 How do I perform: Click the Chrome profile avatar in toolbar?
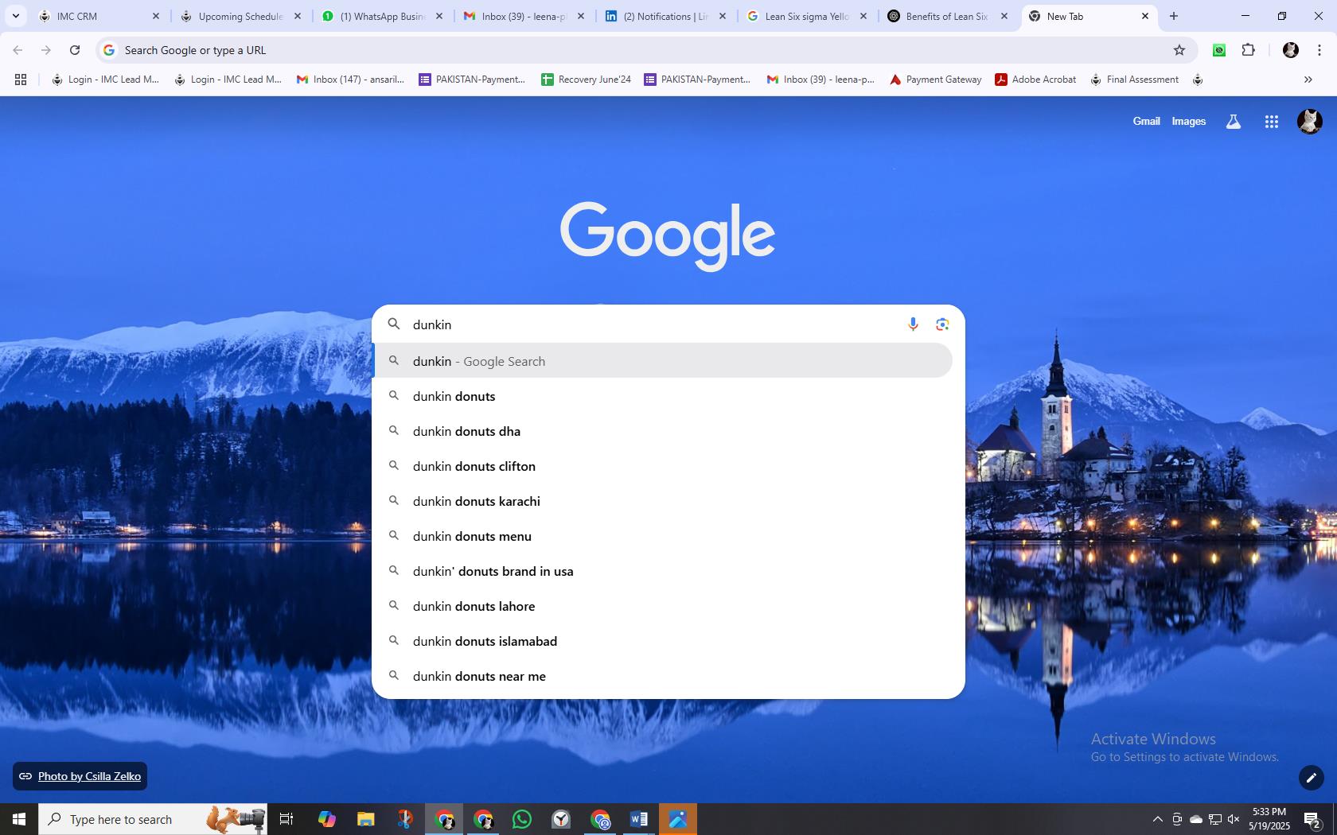[1291, 50]
